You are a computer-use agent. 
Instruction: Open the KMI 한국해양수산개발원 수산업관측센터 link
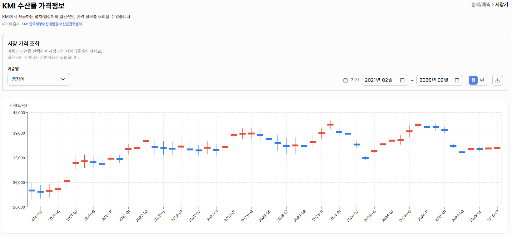pyautogui.click(x=52, y=24)
